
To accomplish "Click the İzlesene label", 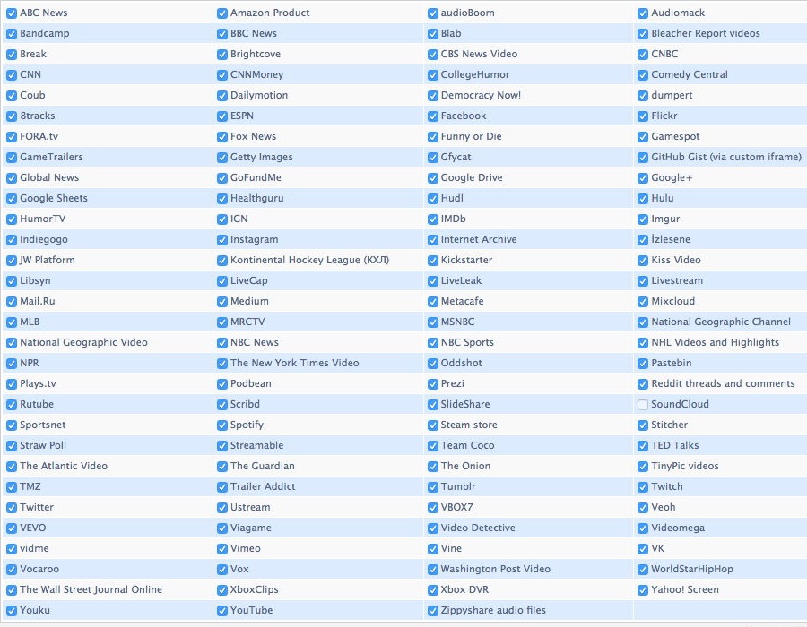I will (x=671, y=239).
